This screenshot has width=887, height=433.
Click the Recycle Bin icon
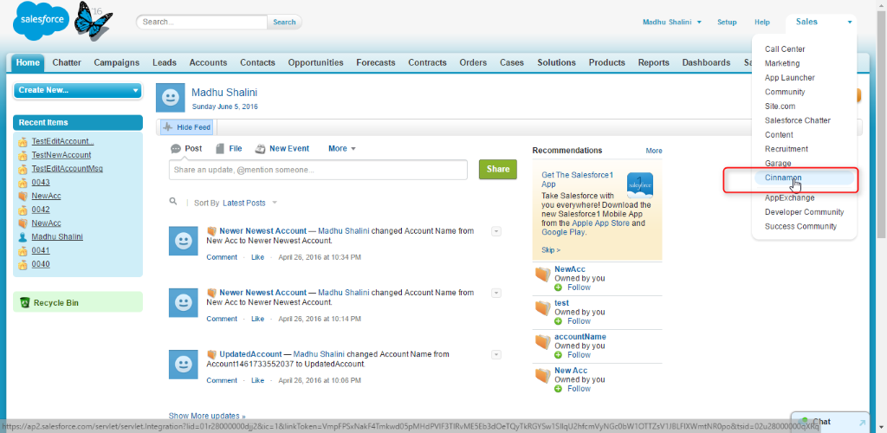pos(24,302)
